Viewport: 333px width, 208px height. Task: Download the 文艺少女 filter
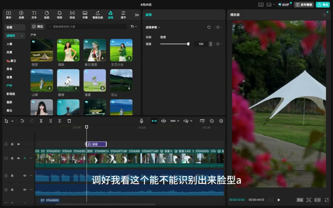(x=129, y=58)
